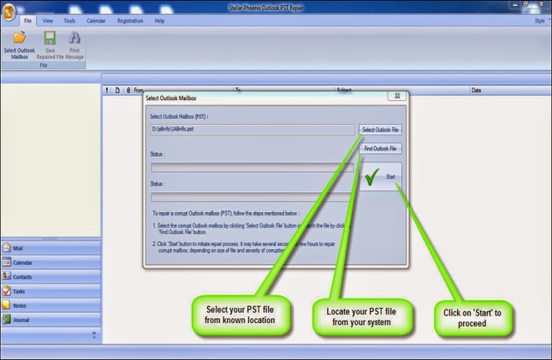The height and width of the screenshot is (360, 552).
Task: Click the PST file path input field
Action: (x=252, y=129)
